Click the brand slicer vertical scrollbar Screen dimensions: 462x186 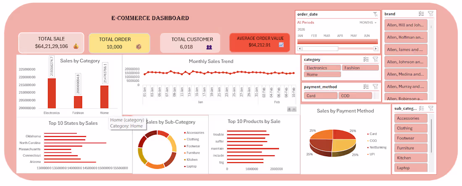(431, 60)
